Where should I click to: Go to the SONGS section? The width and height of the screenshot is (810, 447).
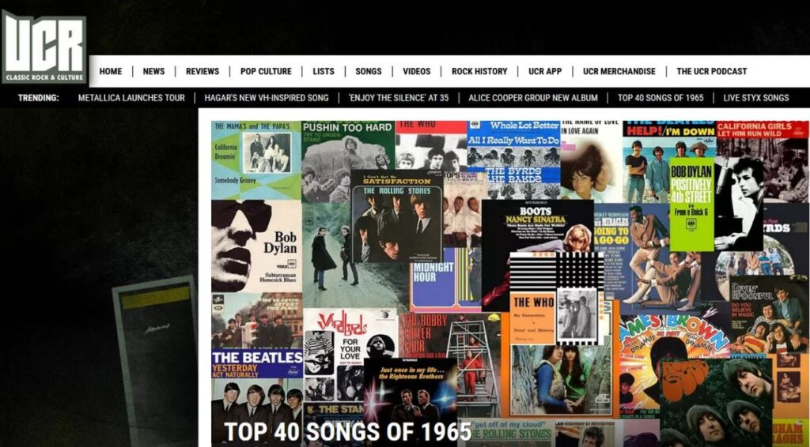pyautogui.click(x=369, y=72)
